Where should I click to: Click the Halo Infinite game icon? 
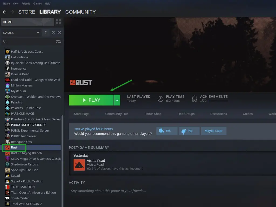[x=7, y=57]
